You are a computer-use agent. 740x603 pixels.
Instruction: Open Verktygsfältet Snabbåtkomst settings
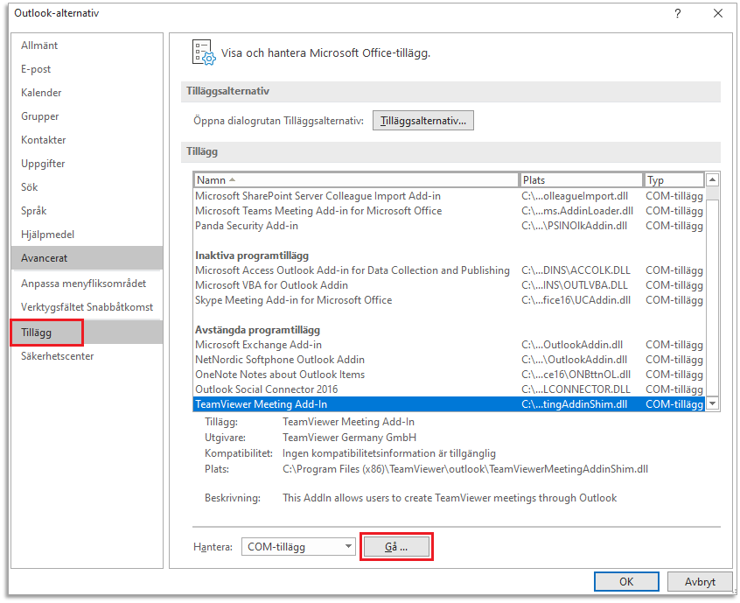pyautogui.click(x=87, y=307)
